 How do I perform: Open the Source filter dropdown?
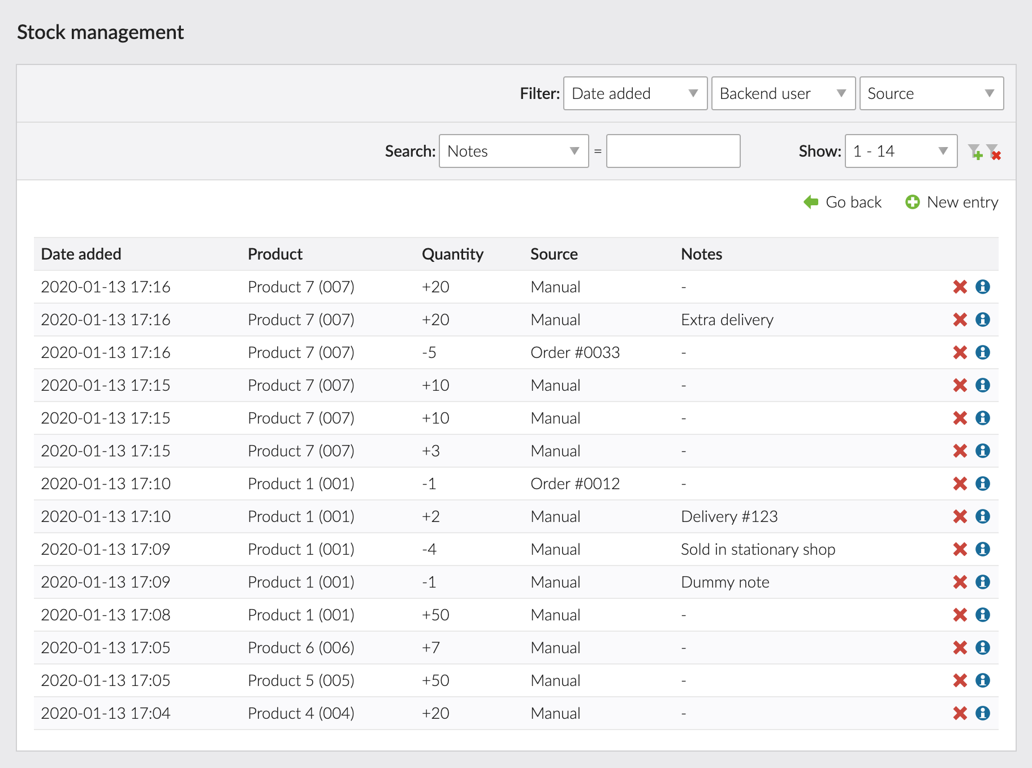point(931,93)
